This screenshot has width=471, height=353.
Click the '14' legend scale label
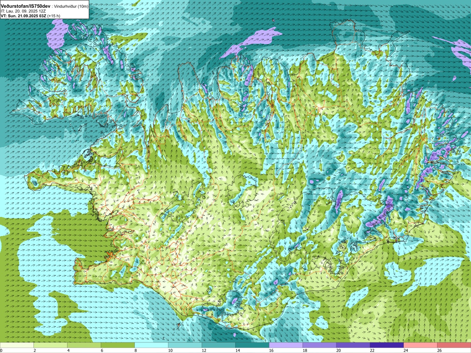(x=238, y=350)
